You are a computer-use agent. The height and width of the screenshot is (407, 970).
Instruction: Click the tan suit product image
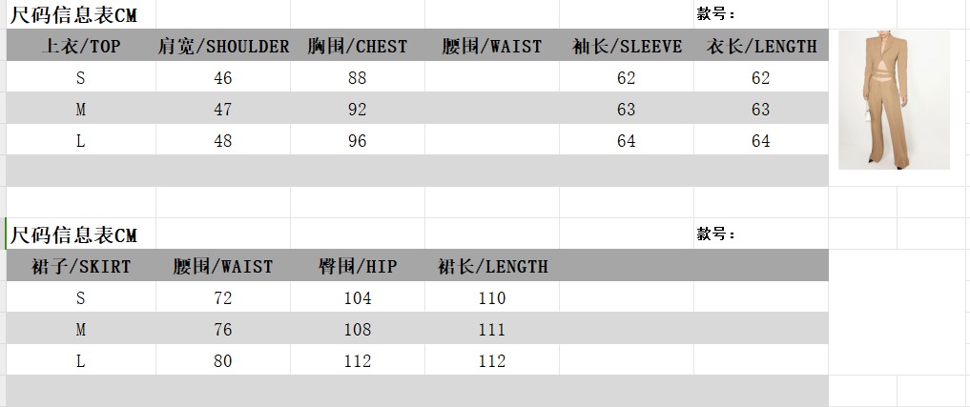[x=893, y=99]
